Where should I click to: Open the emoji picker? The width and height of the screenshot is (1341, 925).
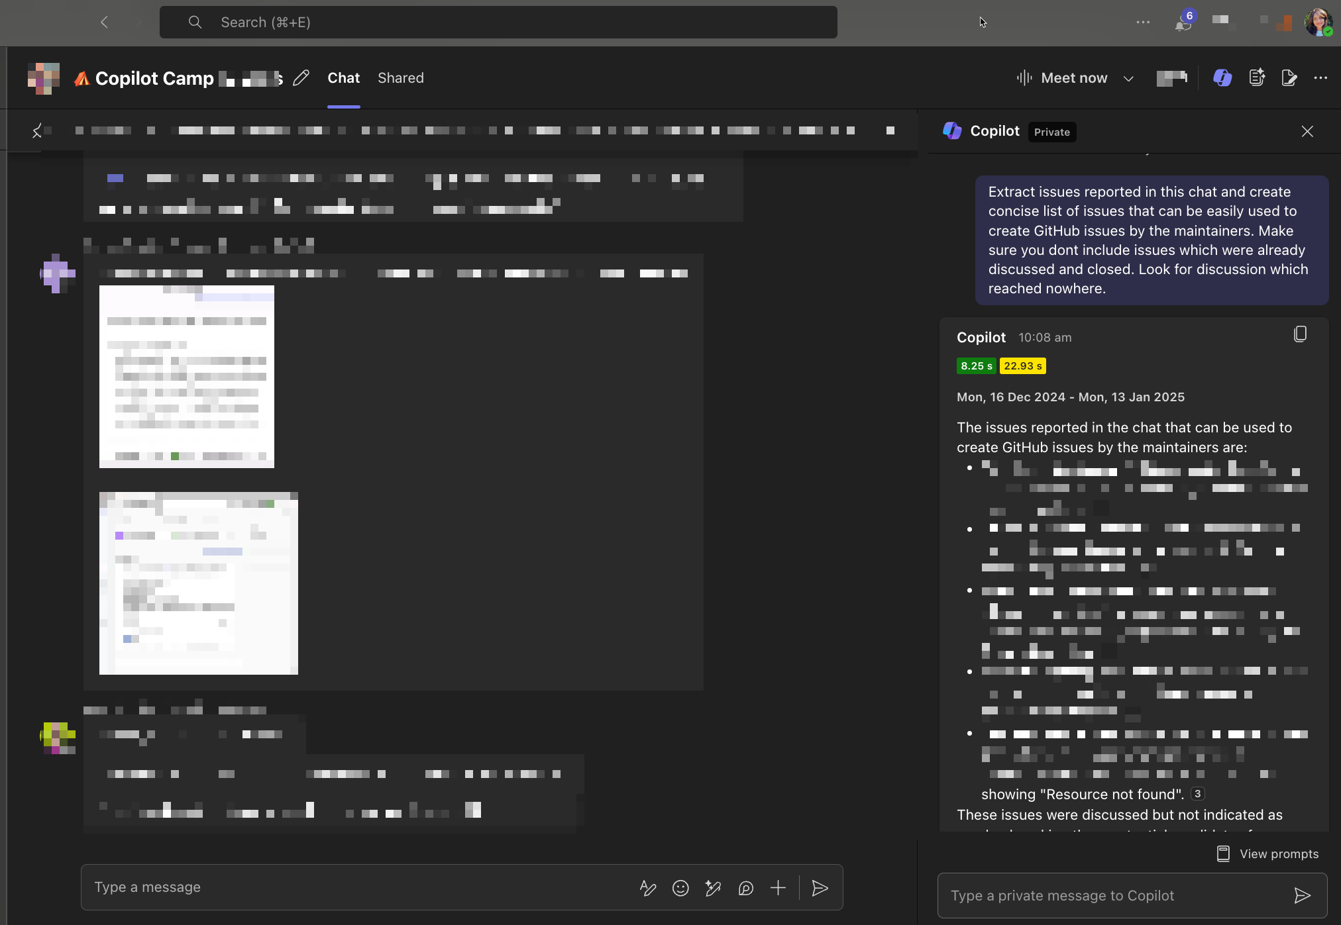tap(680, 888)
